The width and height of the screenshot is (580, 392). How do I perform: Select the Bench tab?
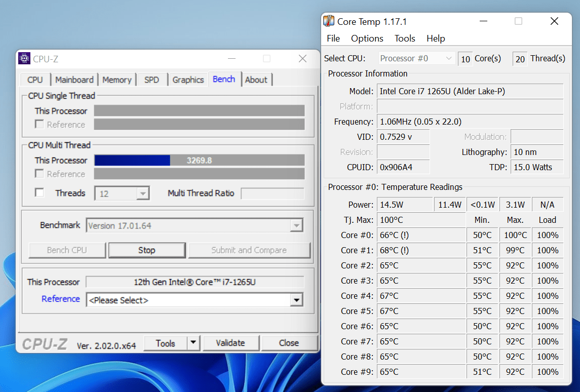[224, 79]
